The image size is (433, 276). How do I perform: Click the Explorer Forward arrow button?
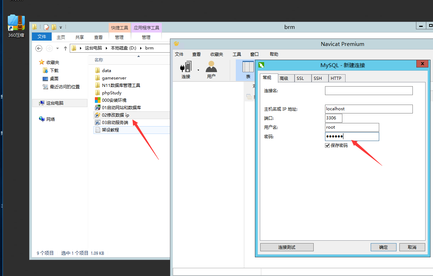[49, 48]
